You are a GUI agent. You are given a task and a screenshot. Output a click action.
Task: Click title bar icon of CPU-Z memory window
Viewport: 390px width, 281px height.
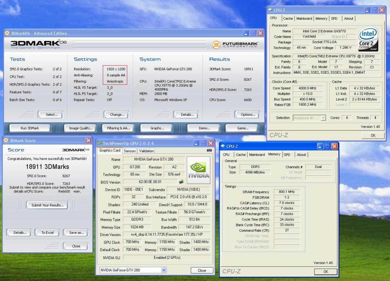click(223, 146)
